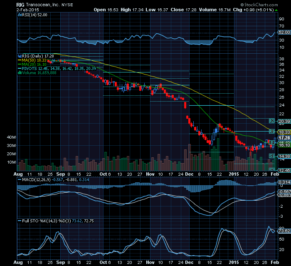
Task: Click the green MA(20) line swatch
Action: click(20, 65)
